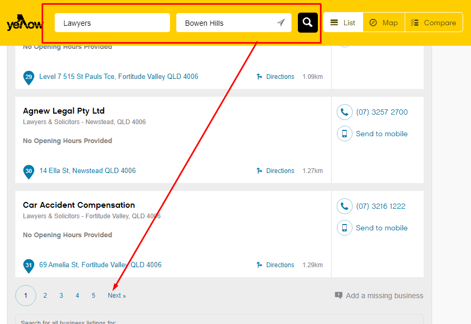Image resolution: width=471 pixels, height=324 pixels.
Task: Open 69 Amelia St address link
Action: point(100,265)
